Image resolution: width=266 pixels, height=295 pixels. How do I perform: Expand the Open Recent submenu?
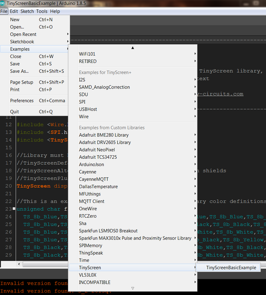click(34, 34)
